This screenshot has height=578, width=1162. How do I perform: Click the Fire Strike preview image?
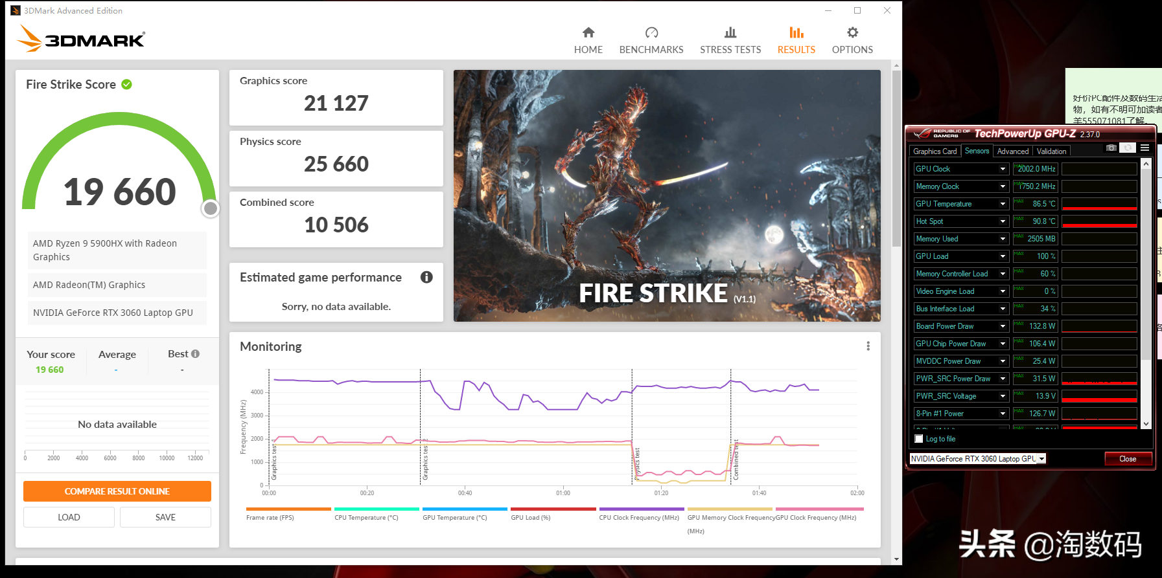tap(667, 195)
